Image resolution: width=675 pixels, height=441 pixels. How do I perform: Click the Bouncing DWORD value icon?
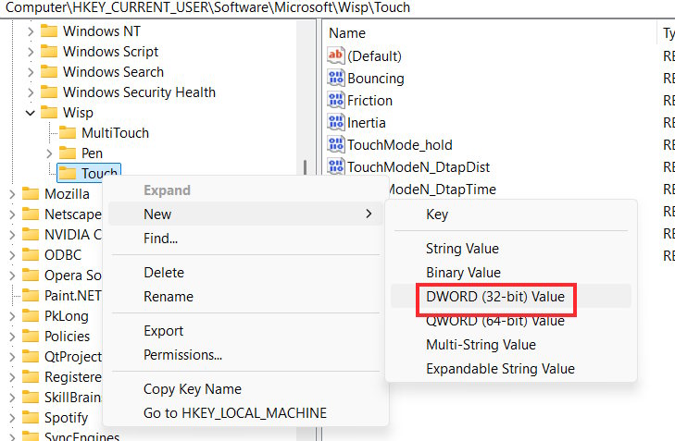click(336, 79)
